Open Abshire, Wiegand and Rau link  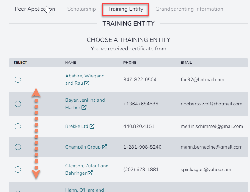[x=85, y=80]
